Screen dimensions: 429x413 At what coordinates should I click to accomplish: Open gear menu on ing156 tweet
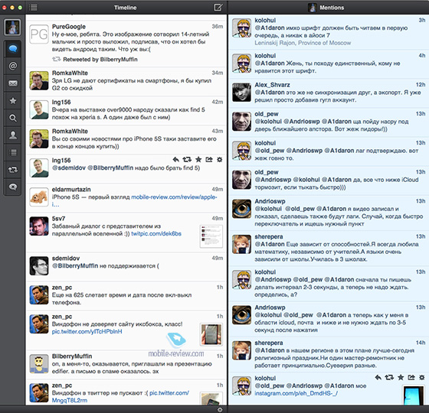point(219,160)
